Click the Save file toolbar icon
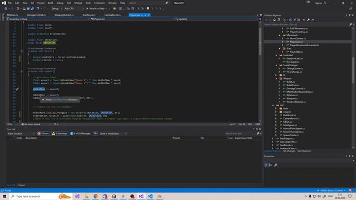Image resolution: width=356 pixels, height=200 pixels. (28, 9)
